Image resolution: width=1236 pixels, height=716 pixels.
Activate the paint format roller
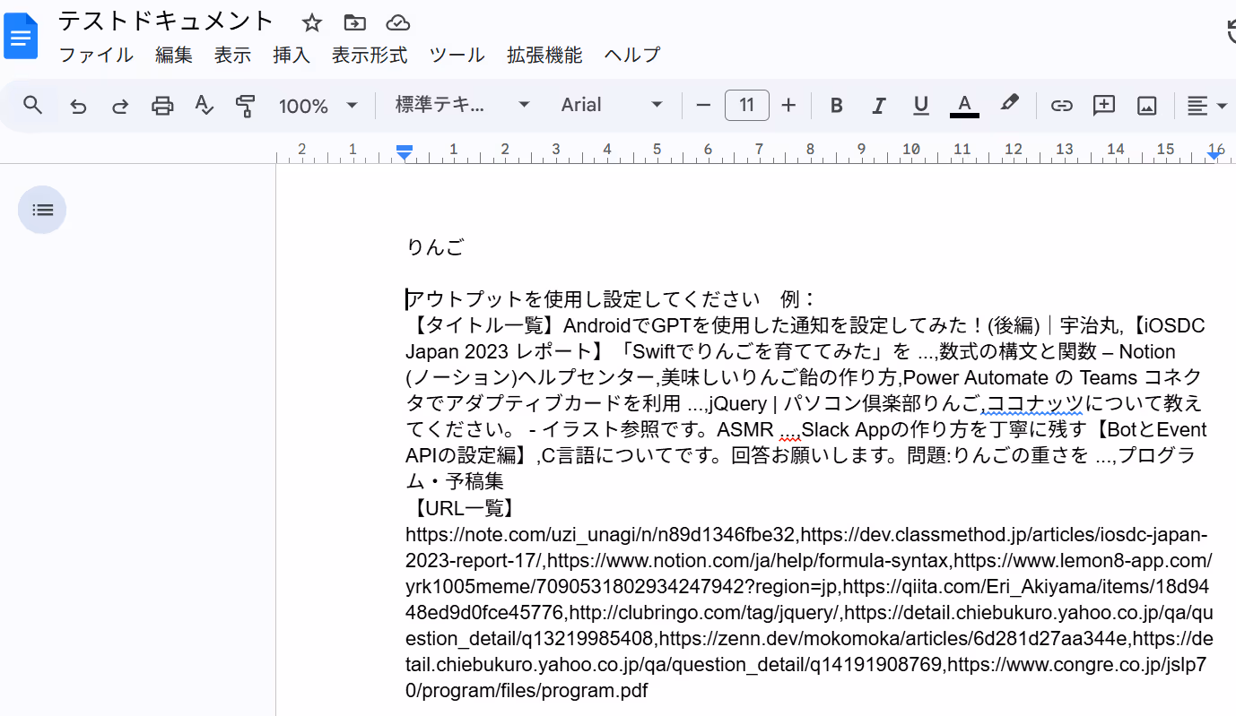245,106
